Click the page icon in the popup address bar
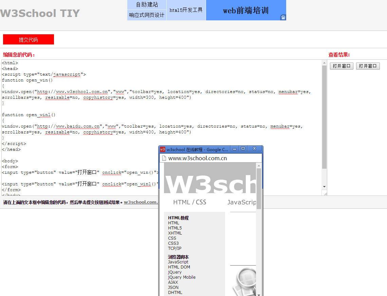 tap(164, 158)
